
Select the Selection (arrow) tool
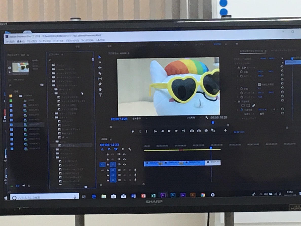(99, 57)
